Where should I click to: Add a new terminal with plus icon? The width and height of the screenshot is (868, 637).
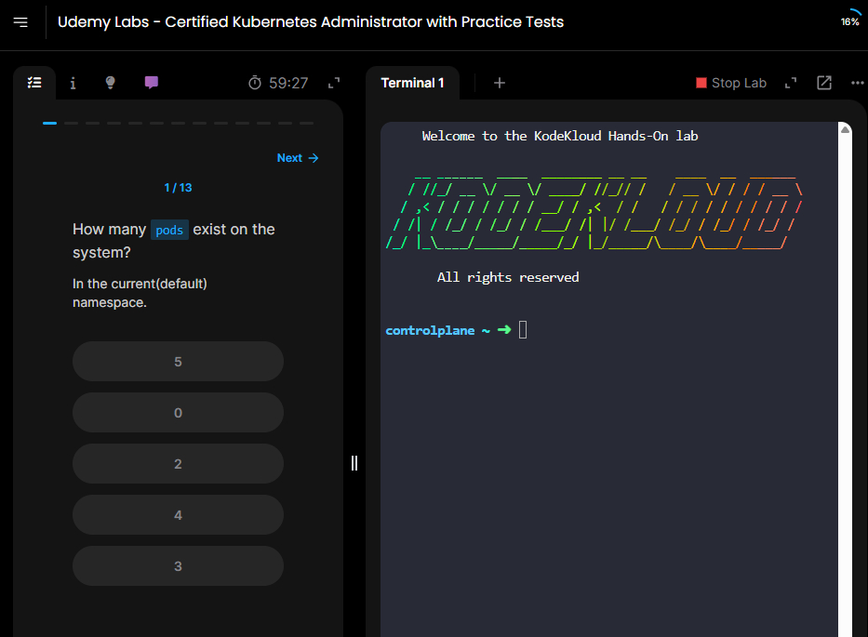tap(500, 83)
